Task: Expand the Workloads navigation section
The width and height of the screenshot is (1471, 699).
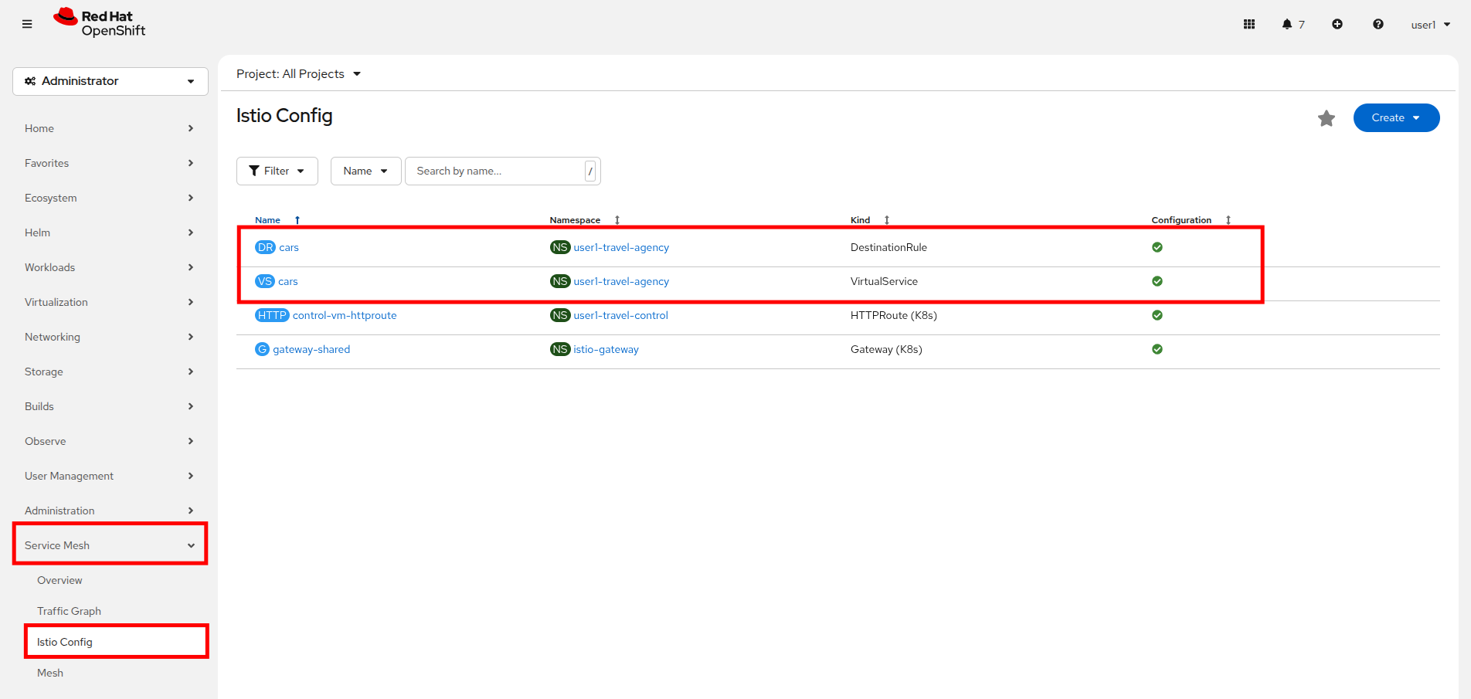Action: coord(109,267)
